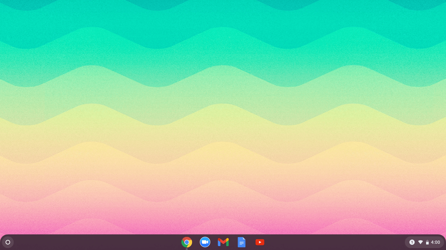446x250 pixels.
Task: Open the Zoom app from the shelf
Action: (205, 242)
